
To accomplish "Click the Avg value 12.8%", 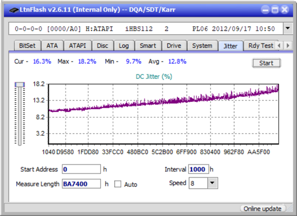I will (177, 62).
